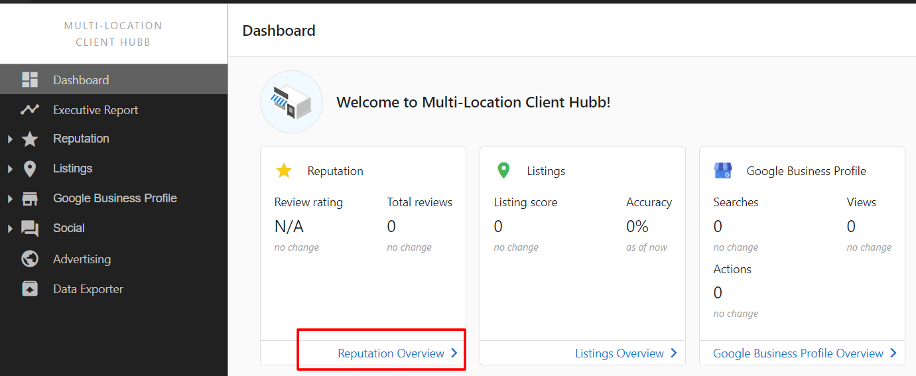Open the Reputation Overview link
The width and height of the screenshot is (916, 376).
391,353
